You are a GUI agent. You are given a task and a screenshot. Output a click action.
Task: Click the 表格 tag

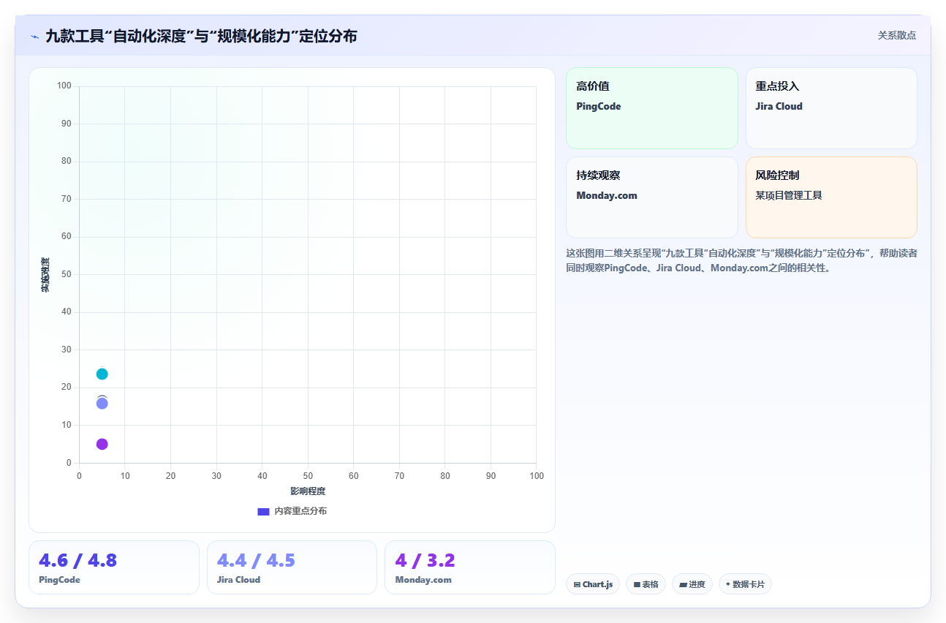(x=646, y=584)
